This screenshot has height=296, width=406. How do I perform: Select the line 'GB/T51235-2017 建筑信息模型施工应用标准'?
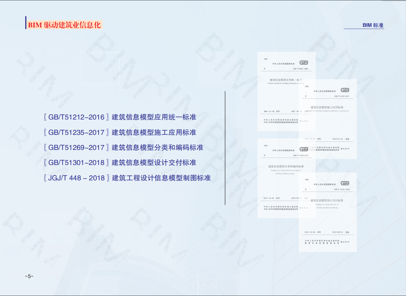pyautogui.click(x=120, y=132)
